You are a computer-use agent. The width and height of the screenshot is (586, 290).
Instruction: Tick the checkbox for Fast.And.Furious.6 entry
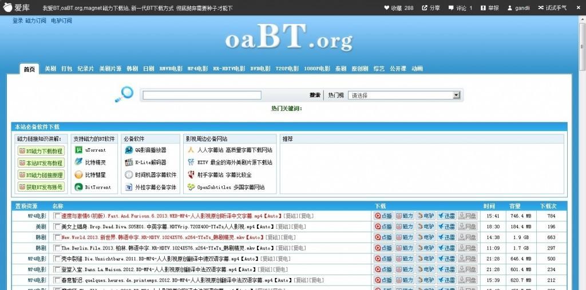[57, 216]
